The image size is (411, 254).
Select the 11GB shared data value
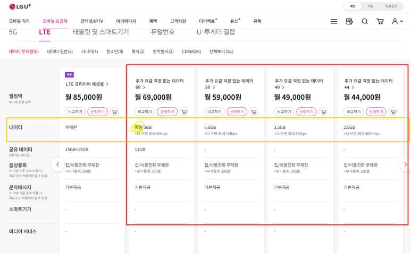(140, 150)
